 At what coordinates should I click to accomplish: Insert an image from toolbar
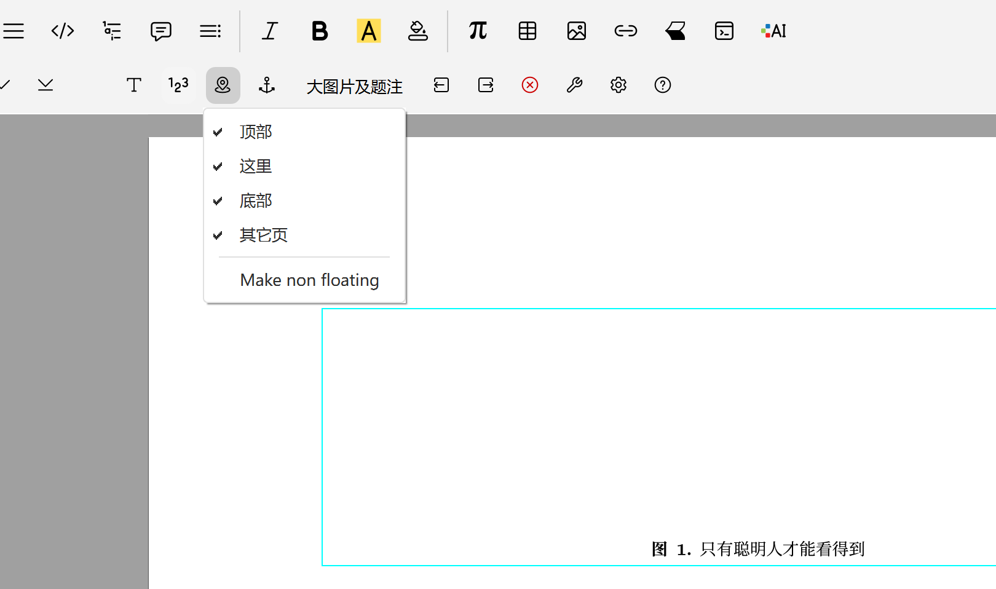pyautogui.click(x=577, y=31)
